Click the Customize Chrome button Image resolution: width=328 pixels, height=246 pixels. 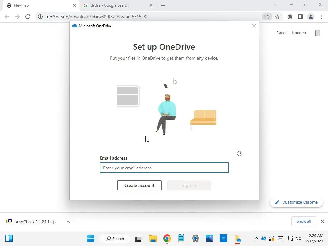pos(296,202)
